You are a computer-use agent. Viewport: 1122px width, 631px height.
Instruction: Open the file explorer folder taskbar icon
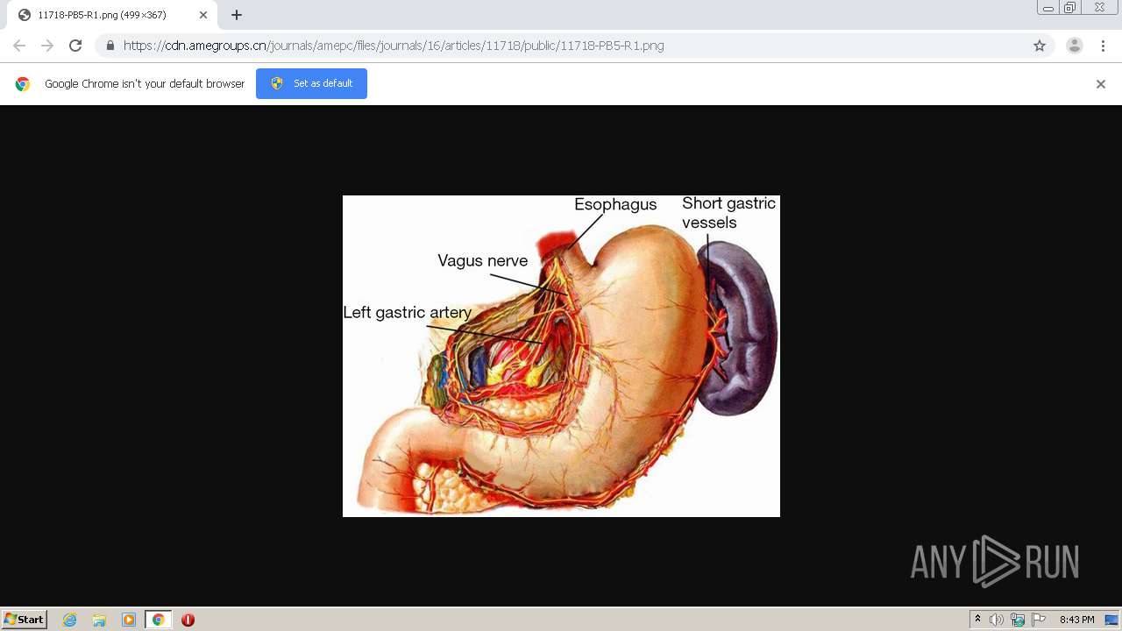click(x=99, y=620)
